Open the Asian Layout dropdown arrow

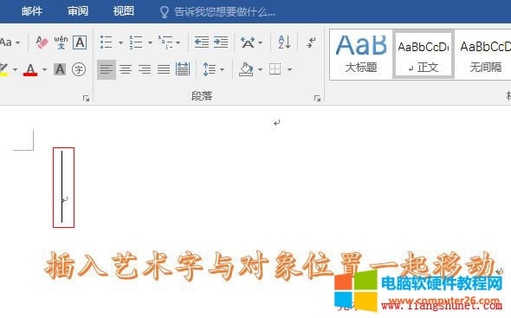coord(260,42)
